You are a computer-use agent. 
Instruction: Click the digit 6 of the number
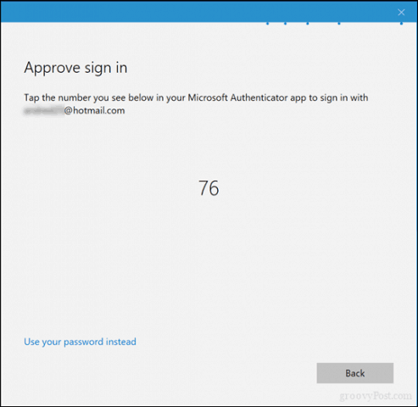click(215, 188)
